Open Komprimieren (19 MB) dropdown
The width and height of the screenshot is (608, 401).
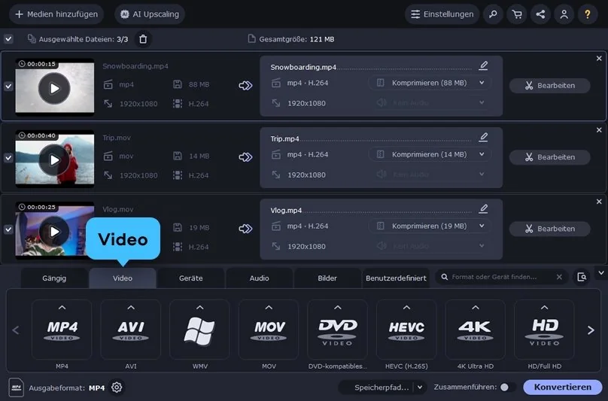[430, 226]
